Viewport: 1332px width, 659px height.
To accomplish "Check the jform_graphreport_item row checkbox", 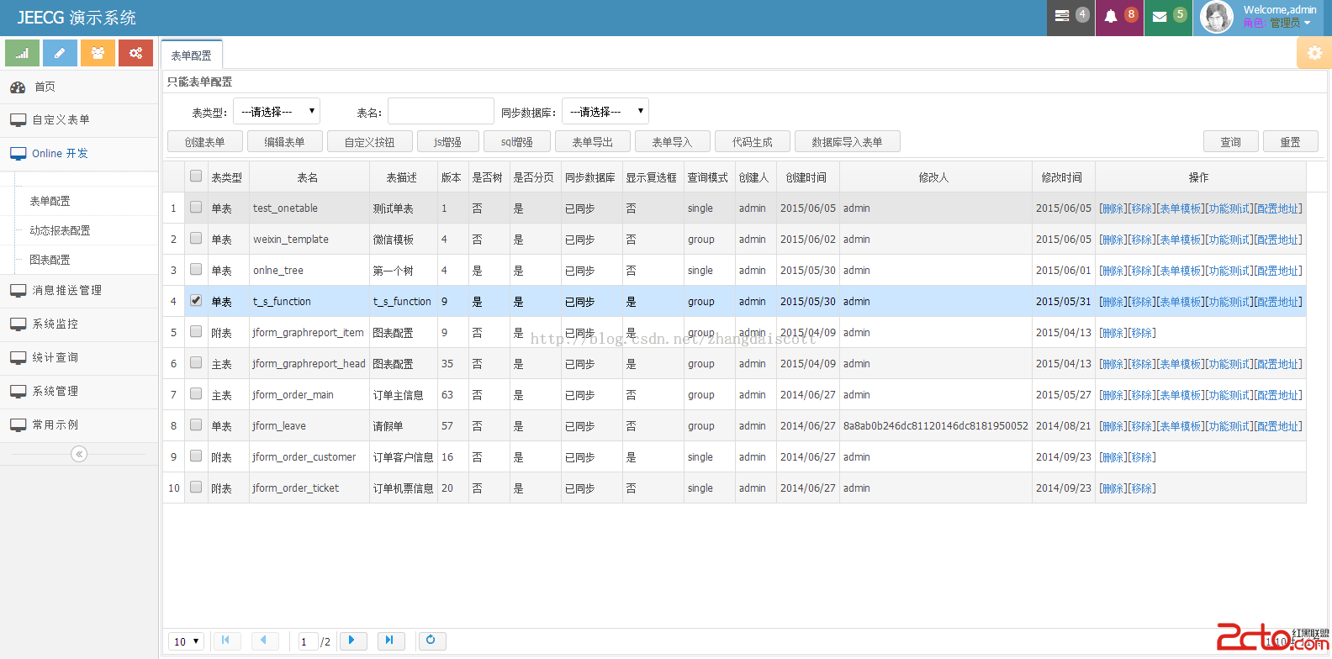I will click(196, 331).
